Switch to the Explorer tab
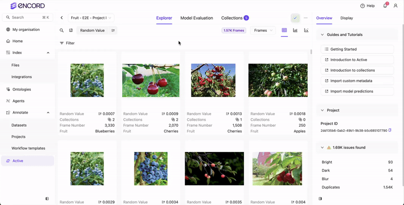404x205 pixels. pyautogui.click(x=164, y=18)
